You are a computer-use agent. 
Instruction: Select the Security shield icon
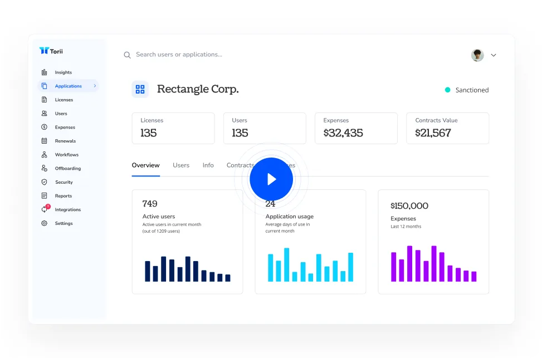44,182
